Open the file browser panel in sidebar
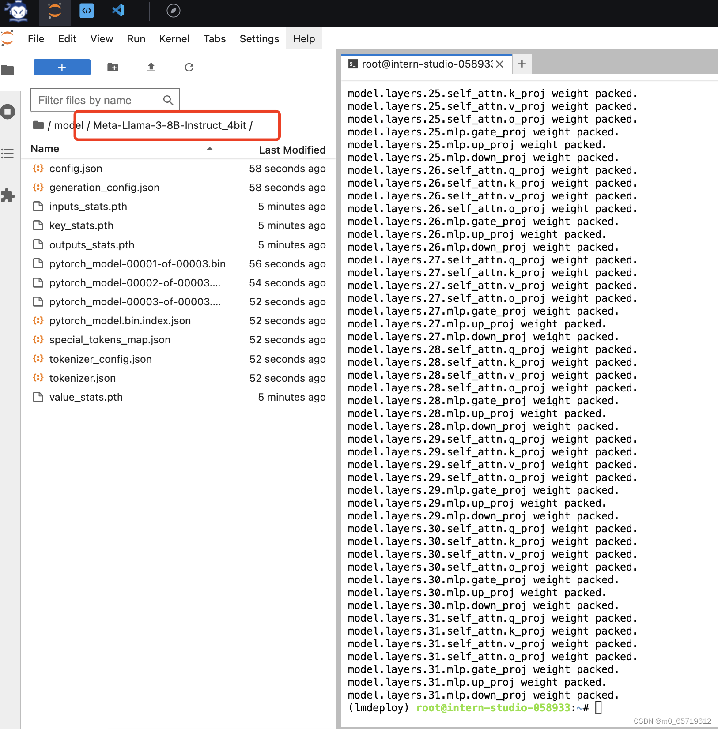 8,70
